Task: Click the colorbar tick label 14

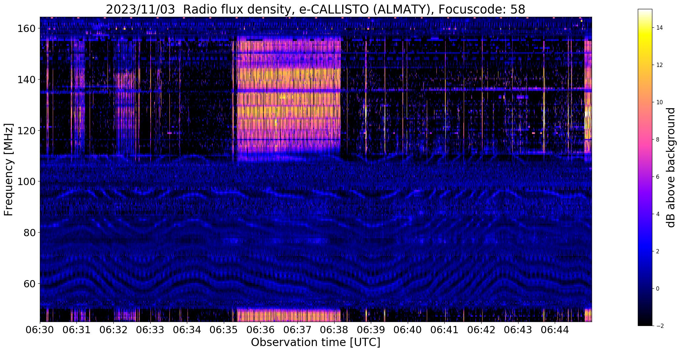Action: [660, 28]
